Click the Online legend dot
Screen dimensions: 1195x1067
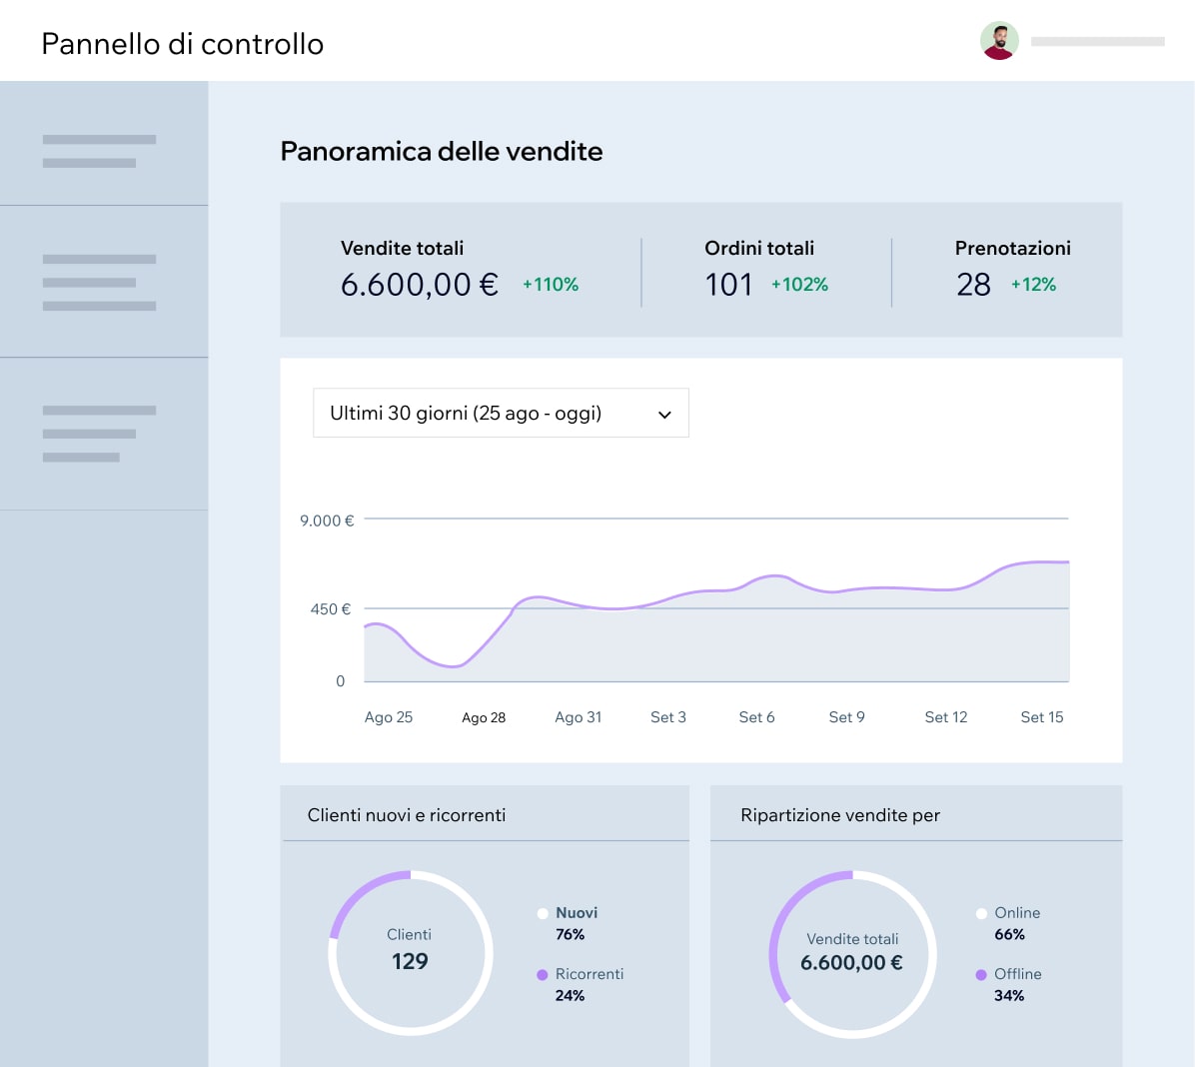coord(983,912)
